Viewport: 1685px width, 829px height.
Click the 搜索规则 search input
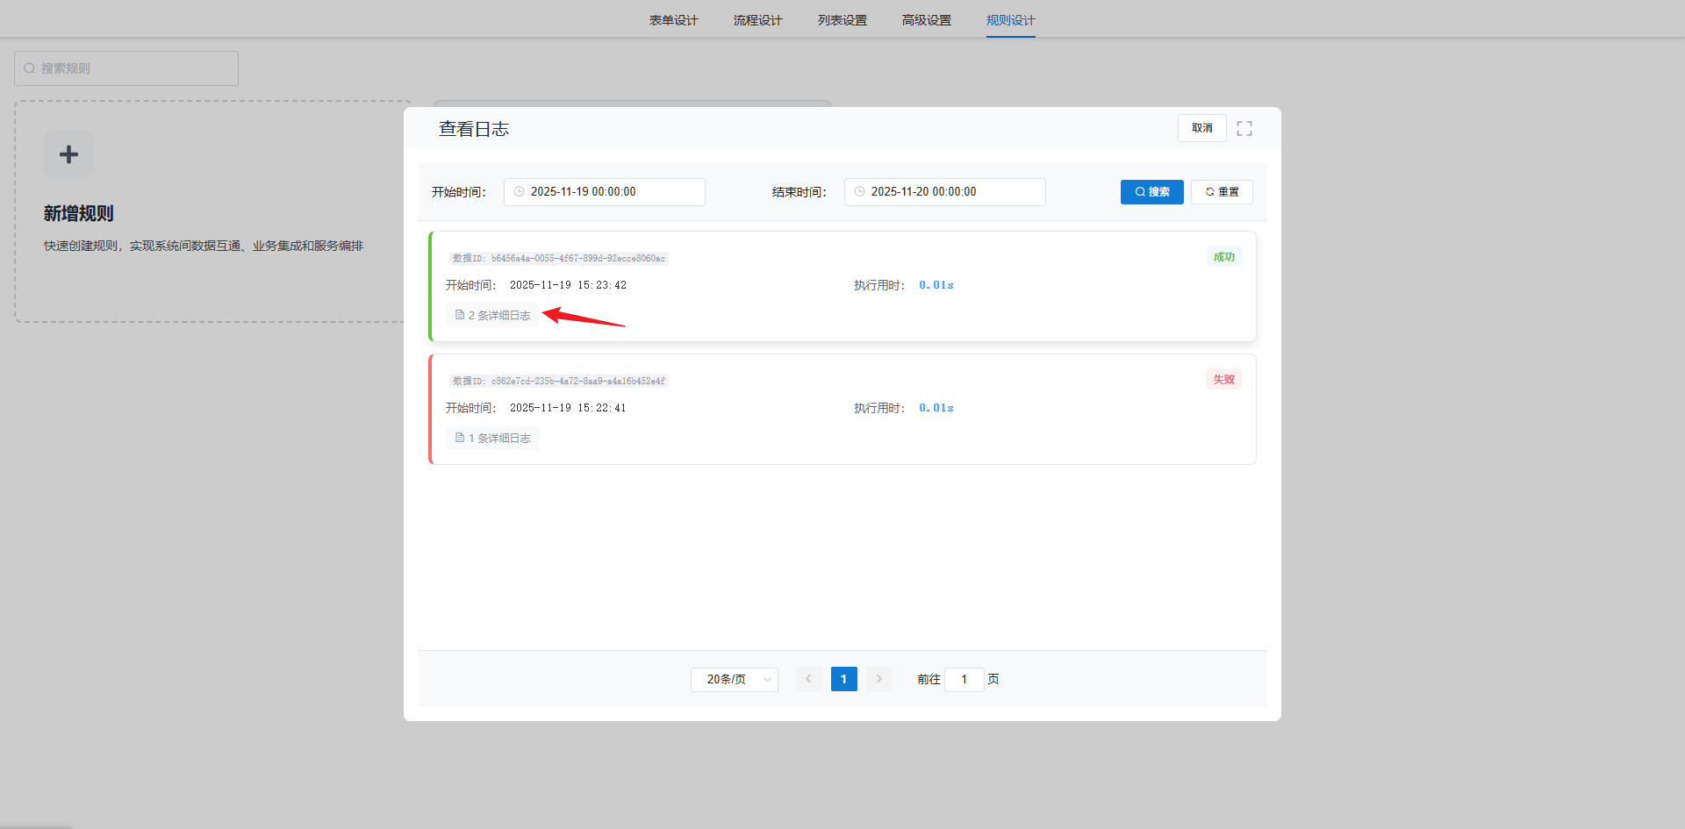click(126, 68)
